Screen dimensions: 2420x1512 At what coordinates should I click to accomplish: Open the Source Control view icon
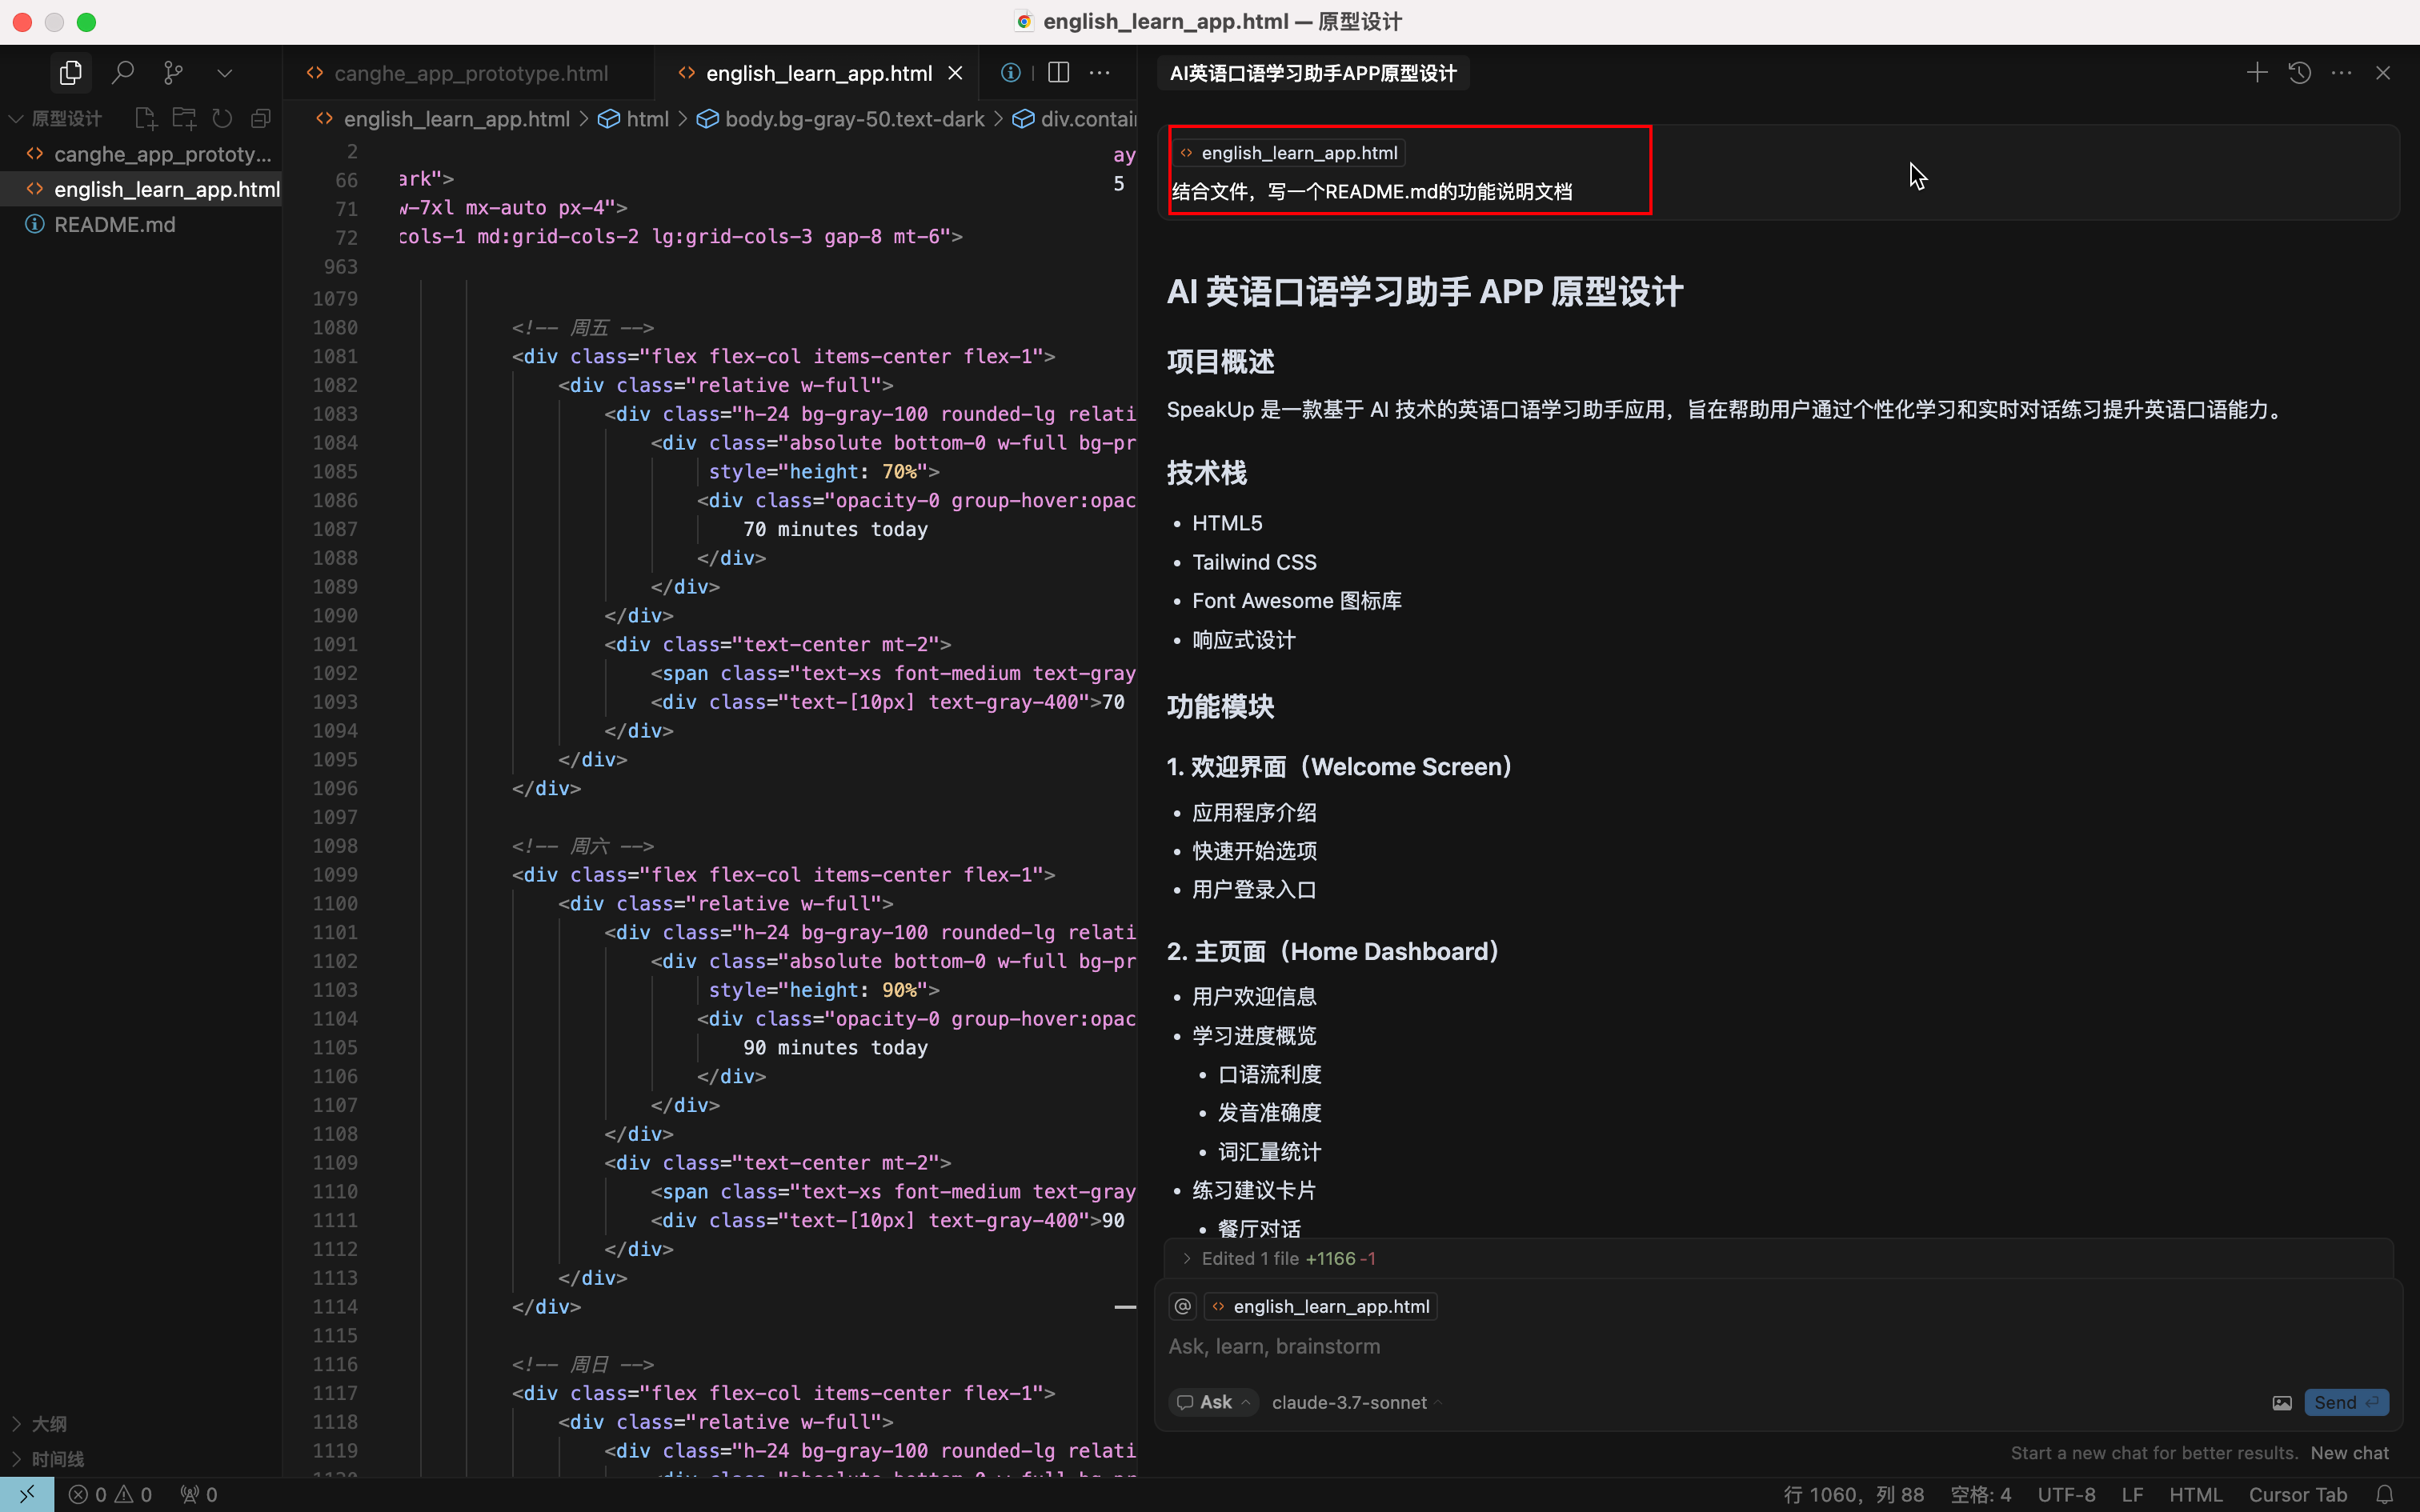[x=173, y=73]
